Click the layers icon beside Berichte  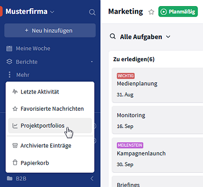coord(9,61)
